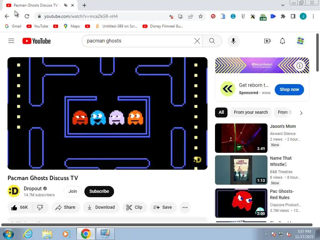This screenshot has width=320, height=240.
Task: Click Shop now on the sponsored ad
Action: pyautogui.click(x=289, y=90)
